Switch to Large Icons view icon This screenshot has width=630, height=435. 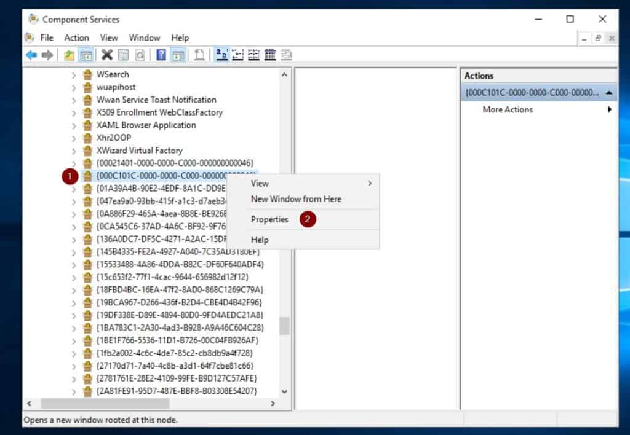[x=221, y=55]
